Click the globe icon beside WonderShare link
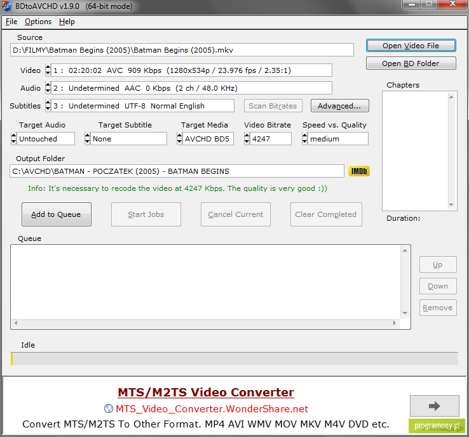 (x=108, y=408)
